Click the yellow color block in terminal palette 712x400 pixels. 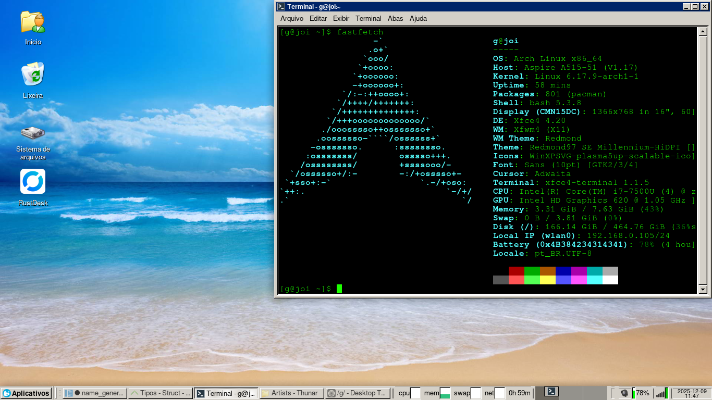point(548,280)
